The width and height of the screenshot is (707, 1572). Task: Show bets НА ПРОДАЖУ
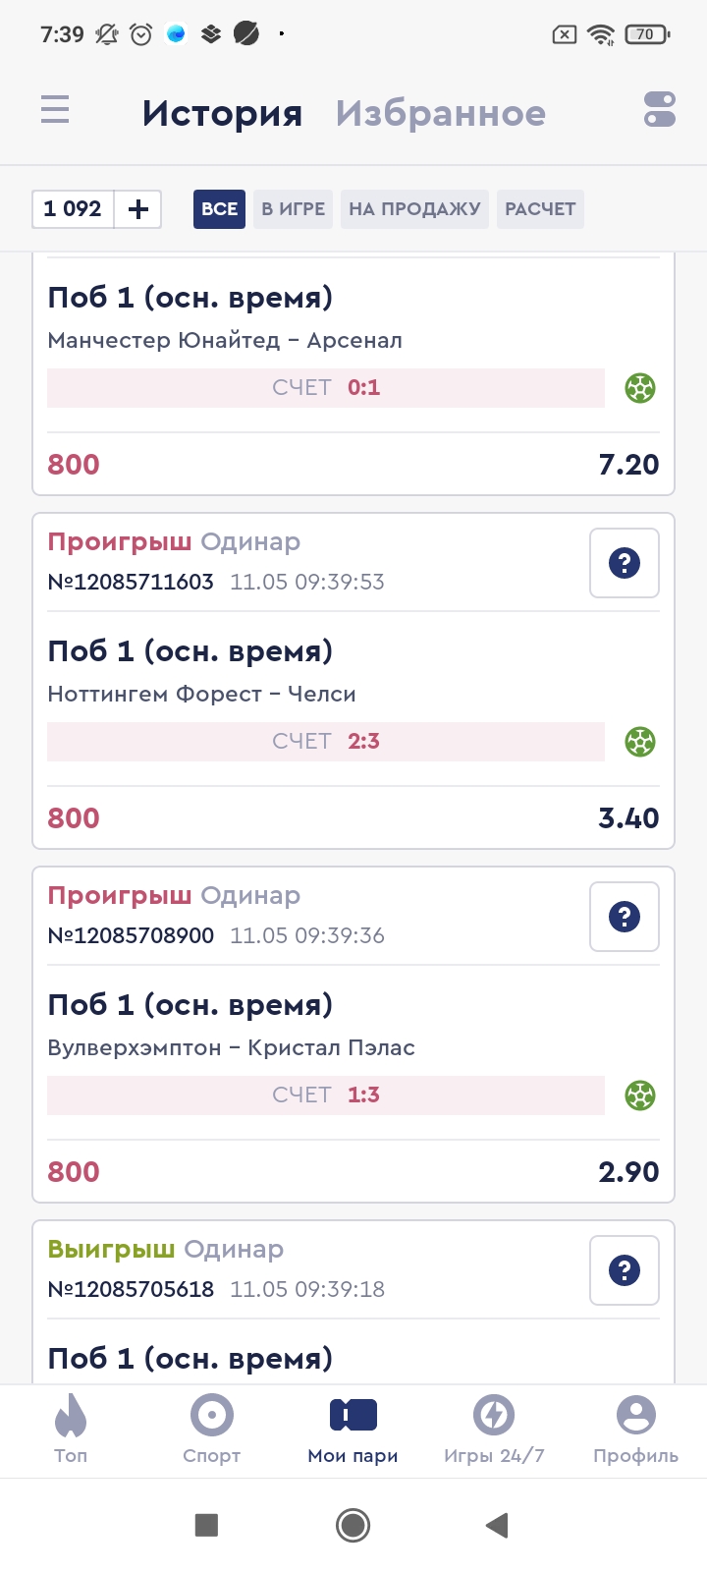click(x=414, y=209)
